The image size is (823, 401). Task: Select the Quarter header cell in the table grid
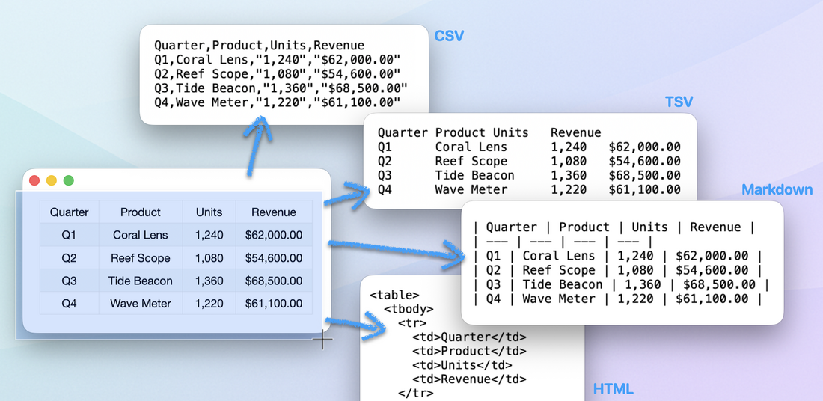click(69, 212)
